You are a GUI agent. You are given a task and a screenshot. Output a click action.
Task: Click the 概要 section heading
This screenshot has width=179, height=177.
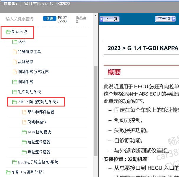(114, 72)
